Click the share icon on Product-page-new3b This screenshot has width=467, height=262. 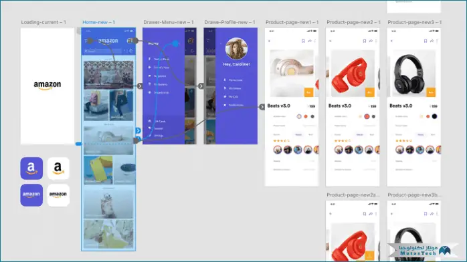tap(432, 214)
